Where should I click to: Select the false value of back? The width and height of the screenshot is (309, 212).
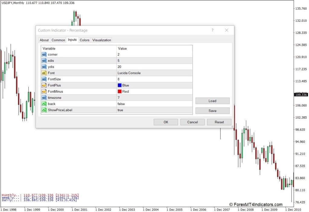coord(122,104)
